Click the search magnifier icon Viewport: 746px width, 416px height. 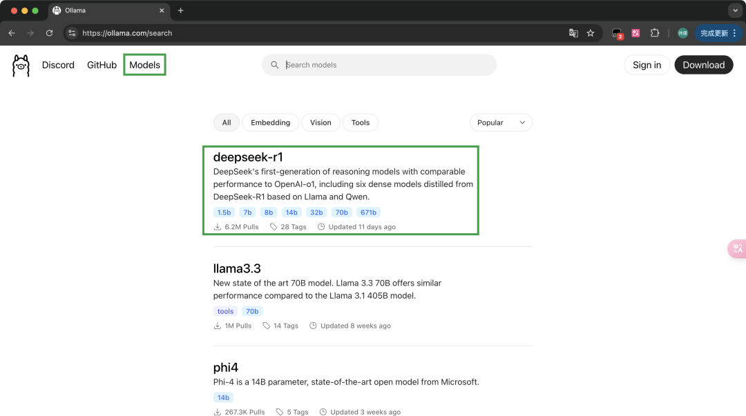click(x=274, y=65)
